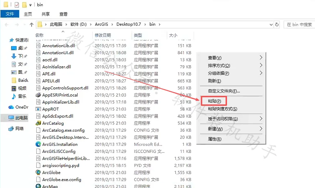
Task: Click the search box 在 bin 中搜索
Action: (299, 24)
